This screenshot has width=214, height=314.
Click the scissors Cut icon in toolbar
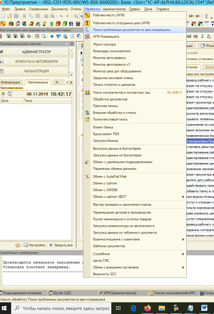click(x=24, y=16)
